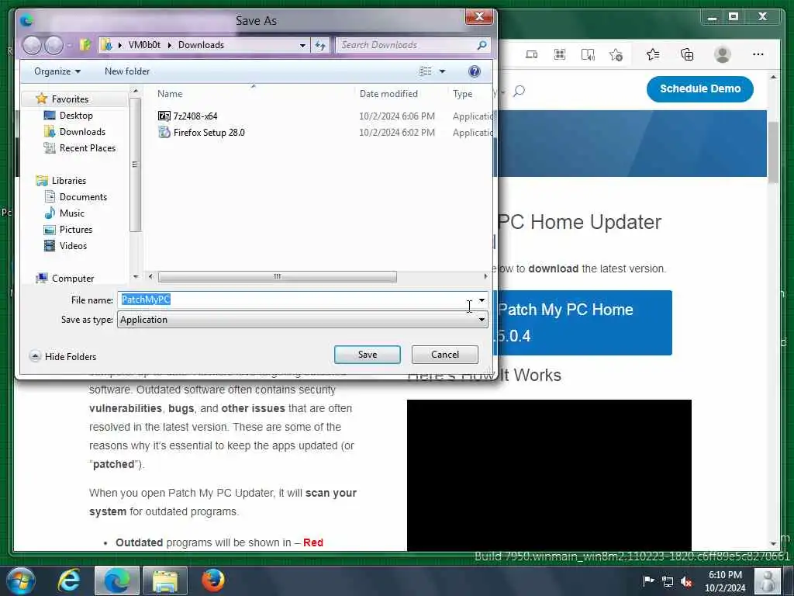Select Favorites in the navigation pane
The image size is (794, 596).
click(x=70, y=99)
